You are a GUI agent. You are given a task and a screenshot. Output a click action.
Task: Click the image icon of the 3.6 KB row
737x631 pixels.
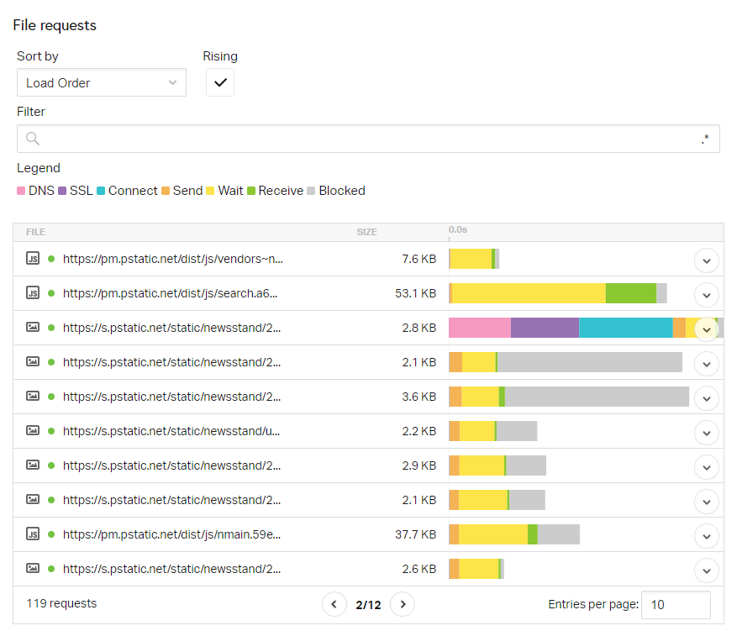(x=33, y=396)
